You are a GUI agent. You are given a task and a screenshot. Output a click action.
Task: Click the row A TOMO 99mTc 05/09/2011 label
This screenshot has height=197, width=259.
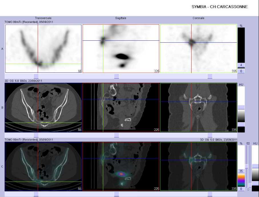pyautogui.click(x=29, y=22)
